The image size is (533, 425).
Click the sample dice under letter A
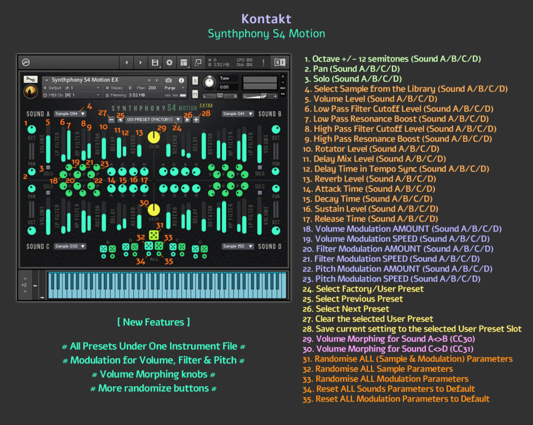tap(104, 249)
